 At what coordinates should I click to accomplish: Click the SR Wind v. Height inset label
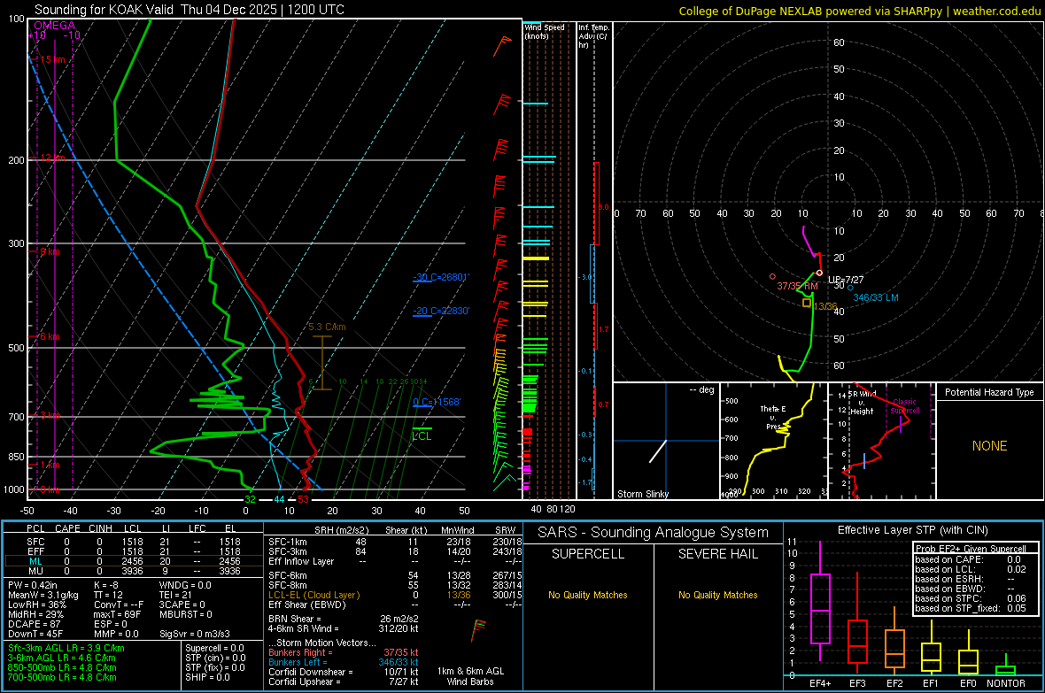tap(862, 403)
